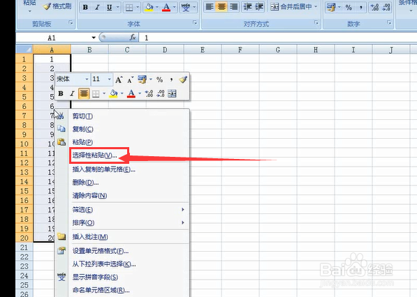Click the ribbon comma style button
This screenshot has width=417, height=297.
tap(361, 8)
